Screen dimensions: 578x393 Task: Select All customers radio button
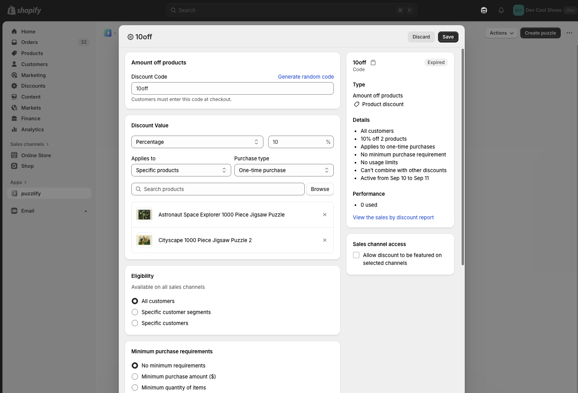pyautogui.click(x=135, y=301)
